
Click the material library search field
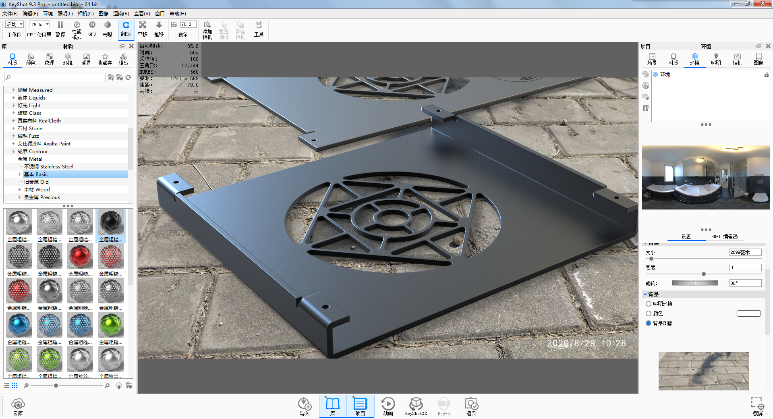(55, 77)
